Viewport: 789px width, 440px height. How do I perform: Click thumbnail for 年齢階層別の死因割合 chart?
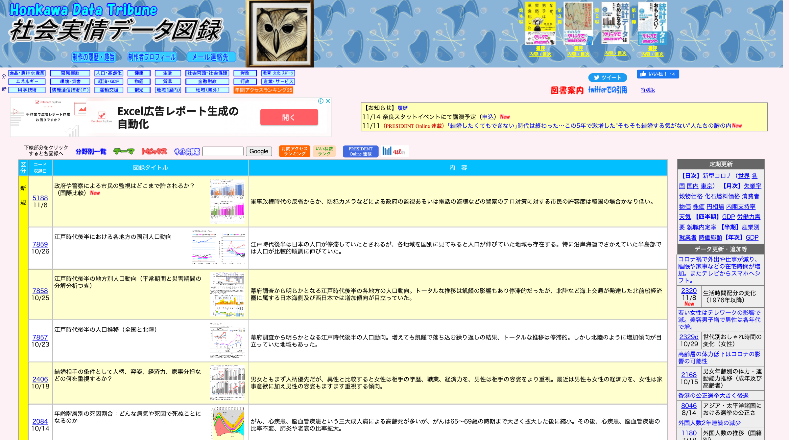pyautogui.click(x=228, y=423)
